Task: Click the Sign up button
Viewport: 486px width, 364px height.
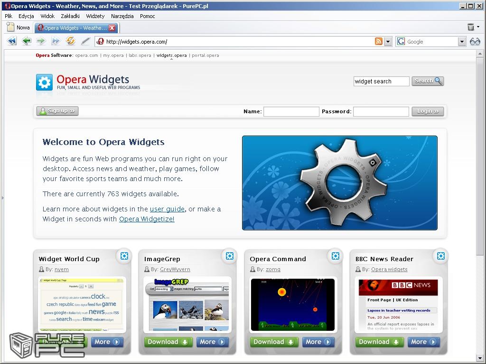Action: pos(57,111)
